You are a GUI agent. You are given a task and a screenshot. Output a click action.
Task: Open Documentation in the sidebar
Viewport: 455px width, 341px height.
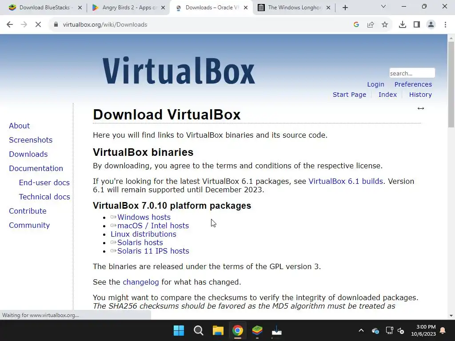(x=36, y=168)
